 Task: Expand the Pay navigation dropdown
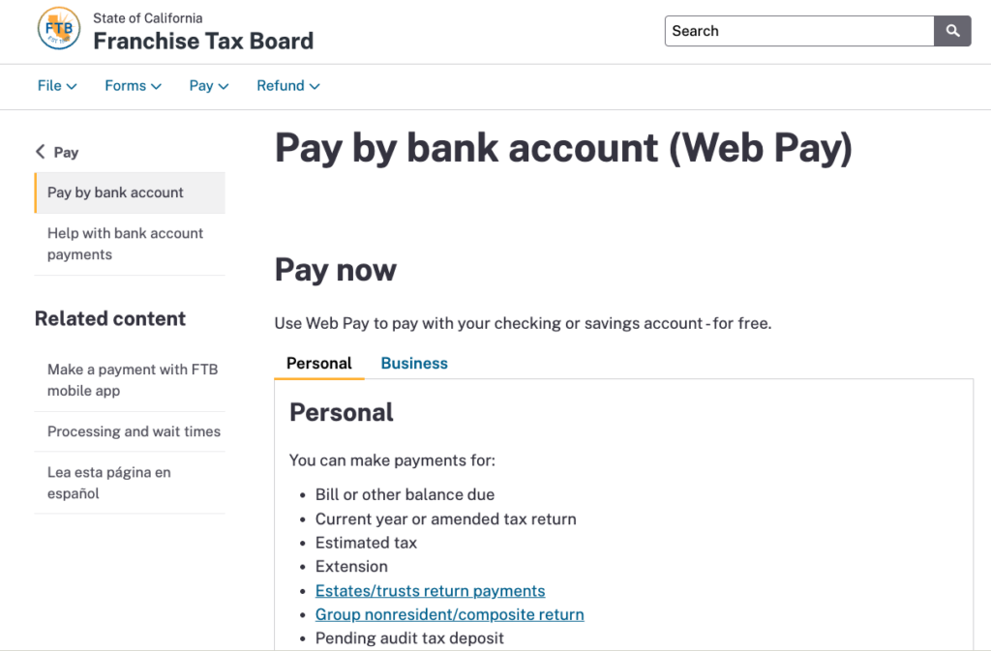pyautogui.click(x=209, y=86)
